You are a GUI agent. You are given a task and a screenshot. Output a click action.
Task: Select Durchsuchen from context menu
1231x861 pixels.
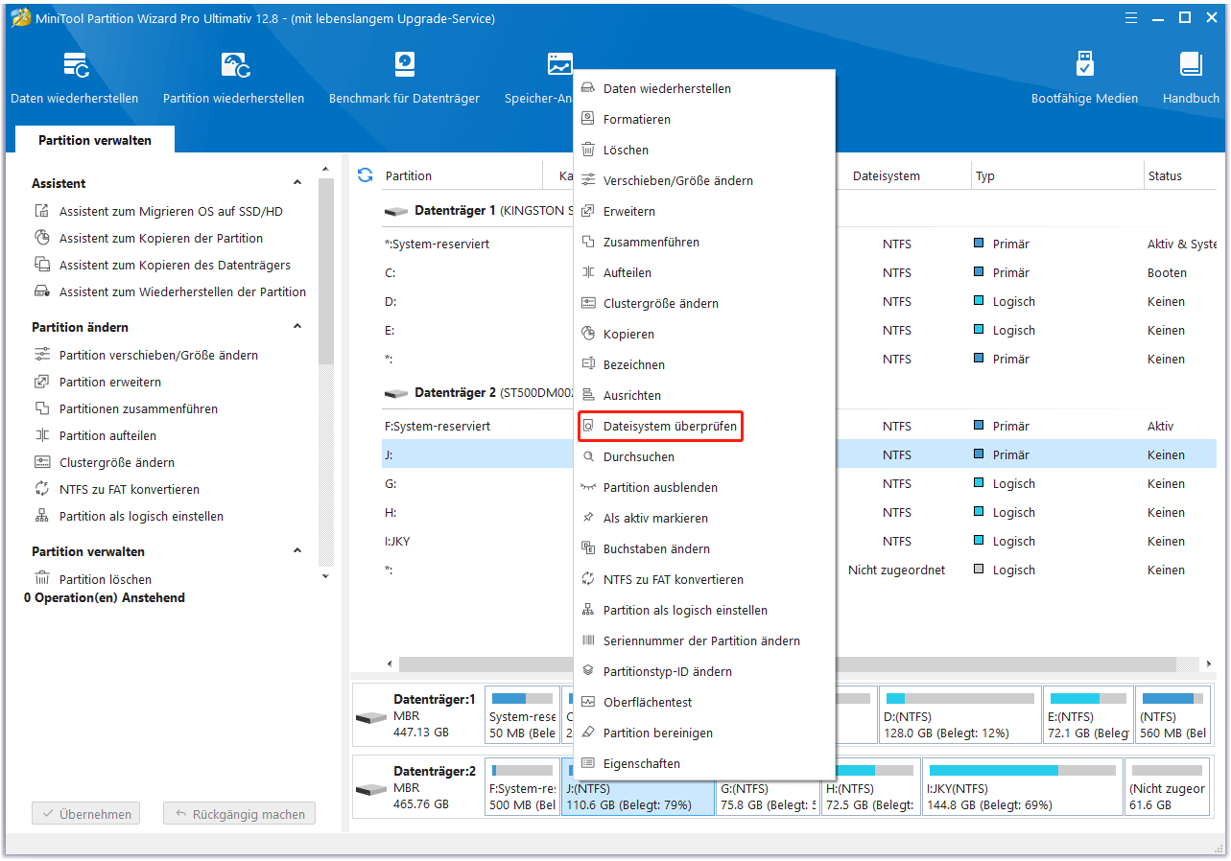coord(704,456)
